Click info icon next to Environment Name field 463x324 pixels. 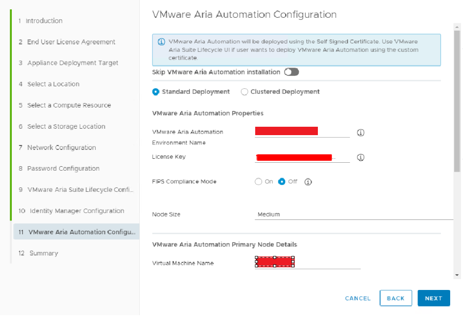[360, 133]
